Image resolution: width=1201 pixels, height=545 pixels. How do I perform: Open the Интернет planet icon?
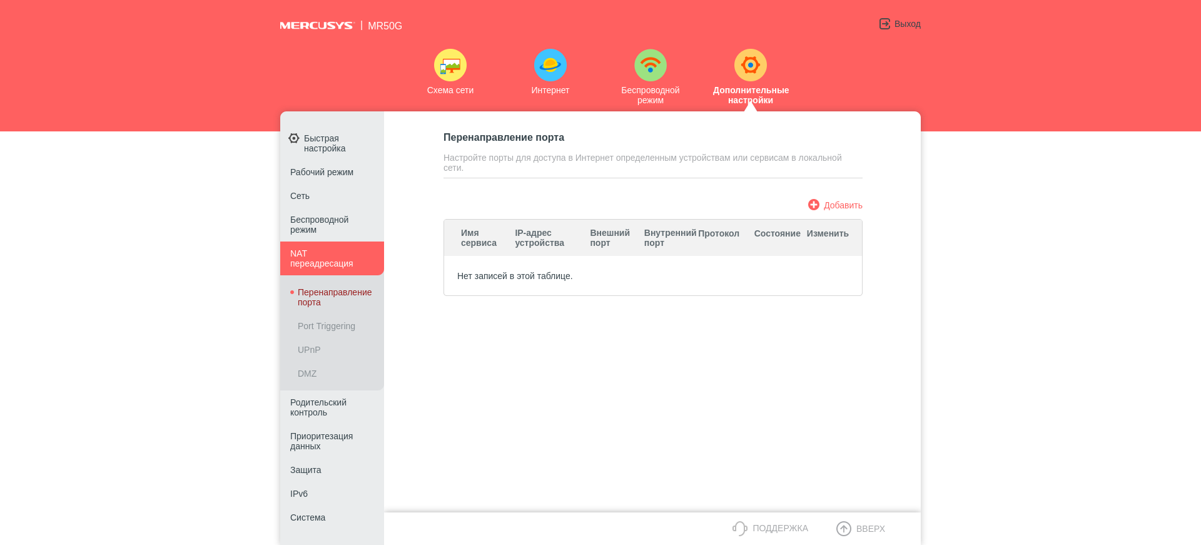tap(550, 65)
